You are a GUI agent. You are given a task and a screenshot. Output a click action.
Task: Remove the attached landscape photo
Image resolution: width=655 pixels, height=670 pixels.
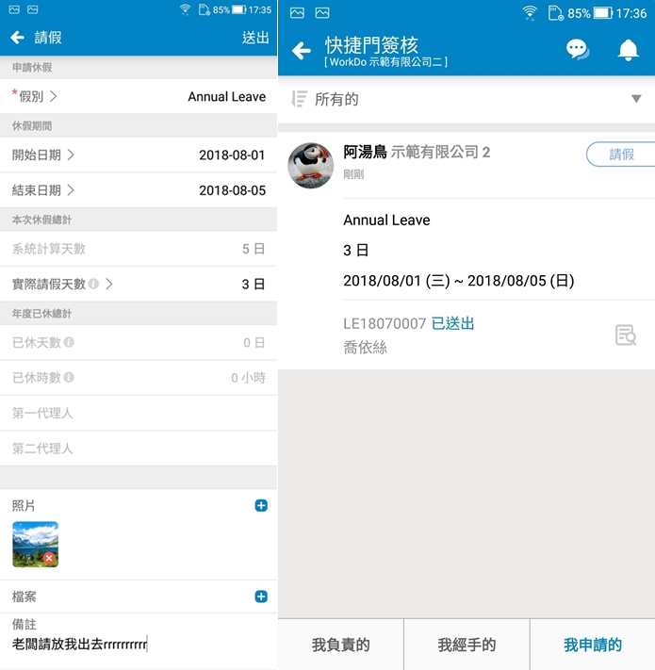[x=50, y=558]
